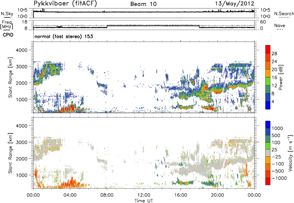Click the 'Time UT' axis title

144,201
